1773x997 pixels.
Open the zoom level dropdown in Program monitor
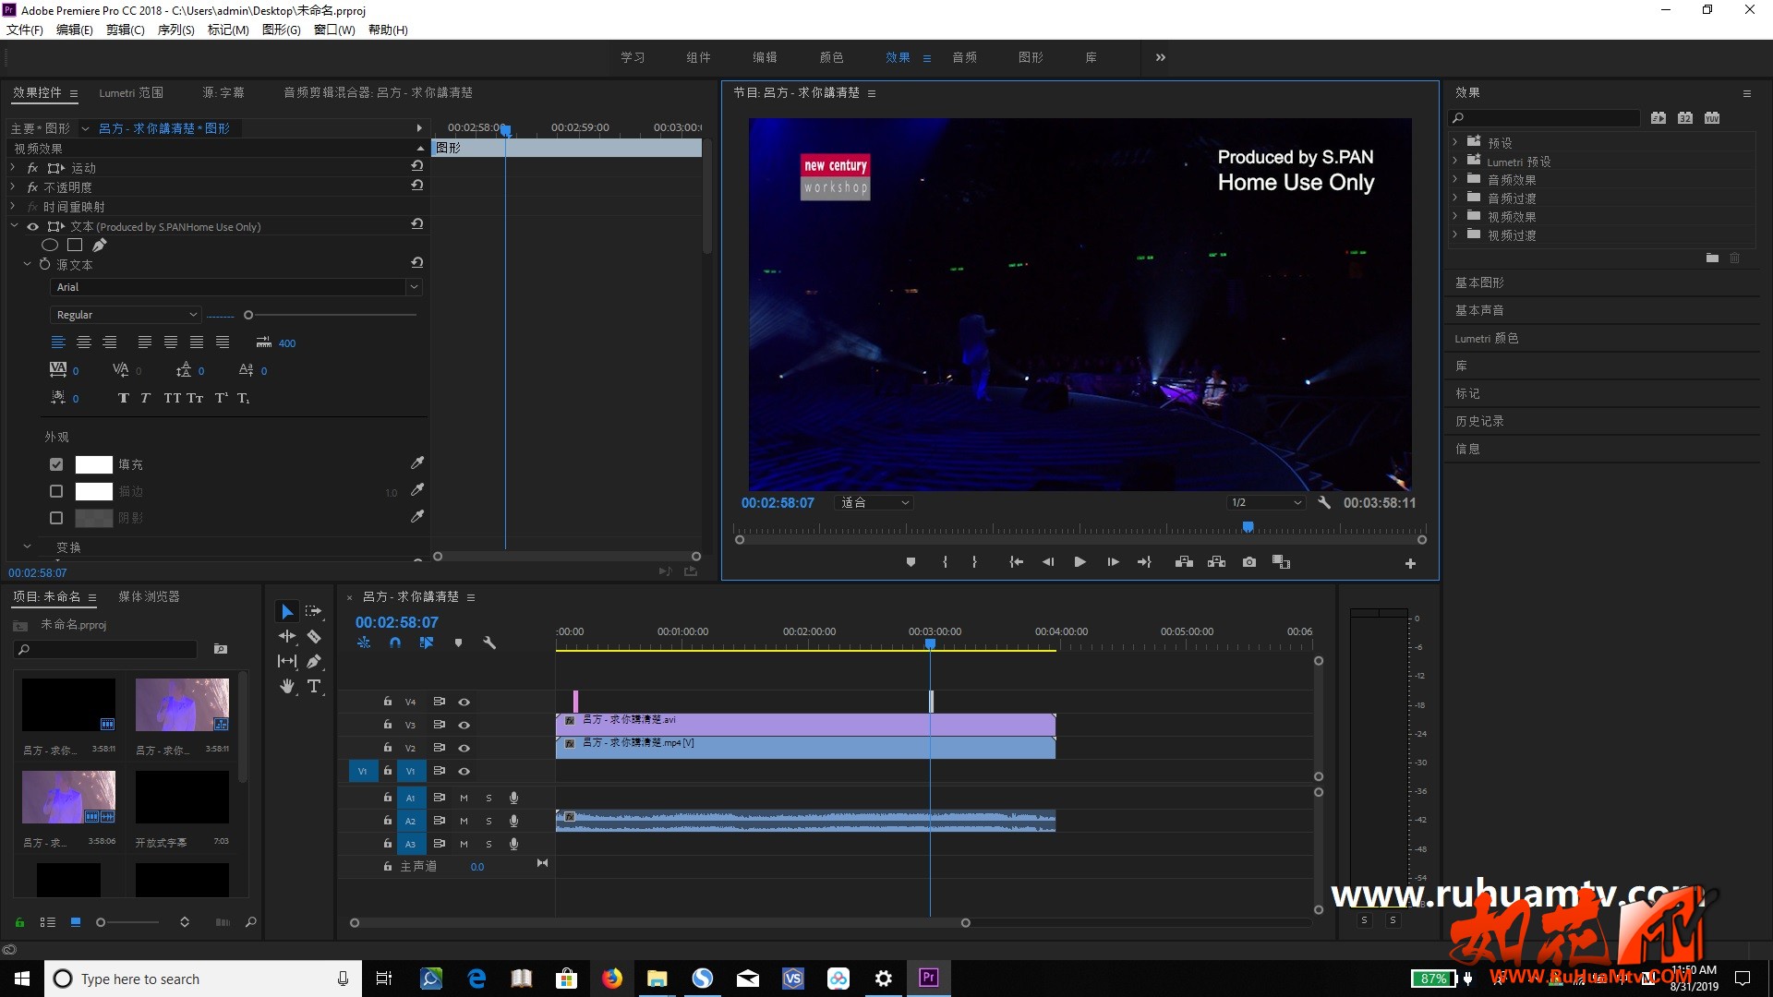[874, 502]
